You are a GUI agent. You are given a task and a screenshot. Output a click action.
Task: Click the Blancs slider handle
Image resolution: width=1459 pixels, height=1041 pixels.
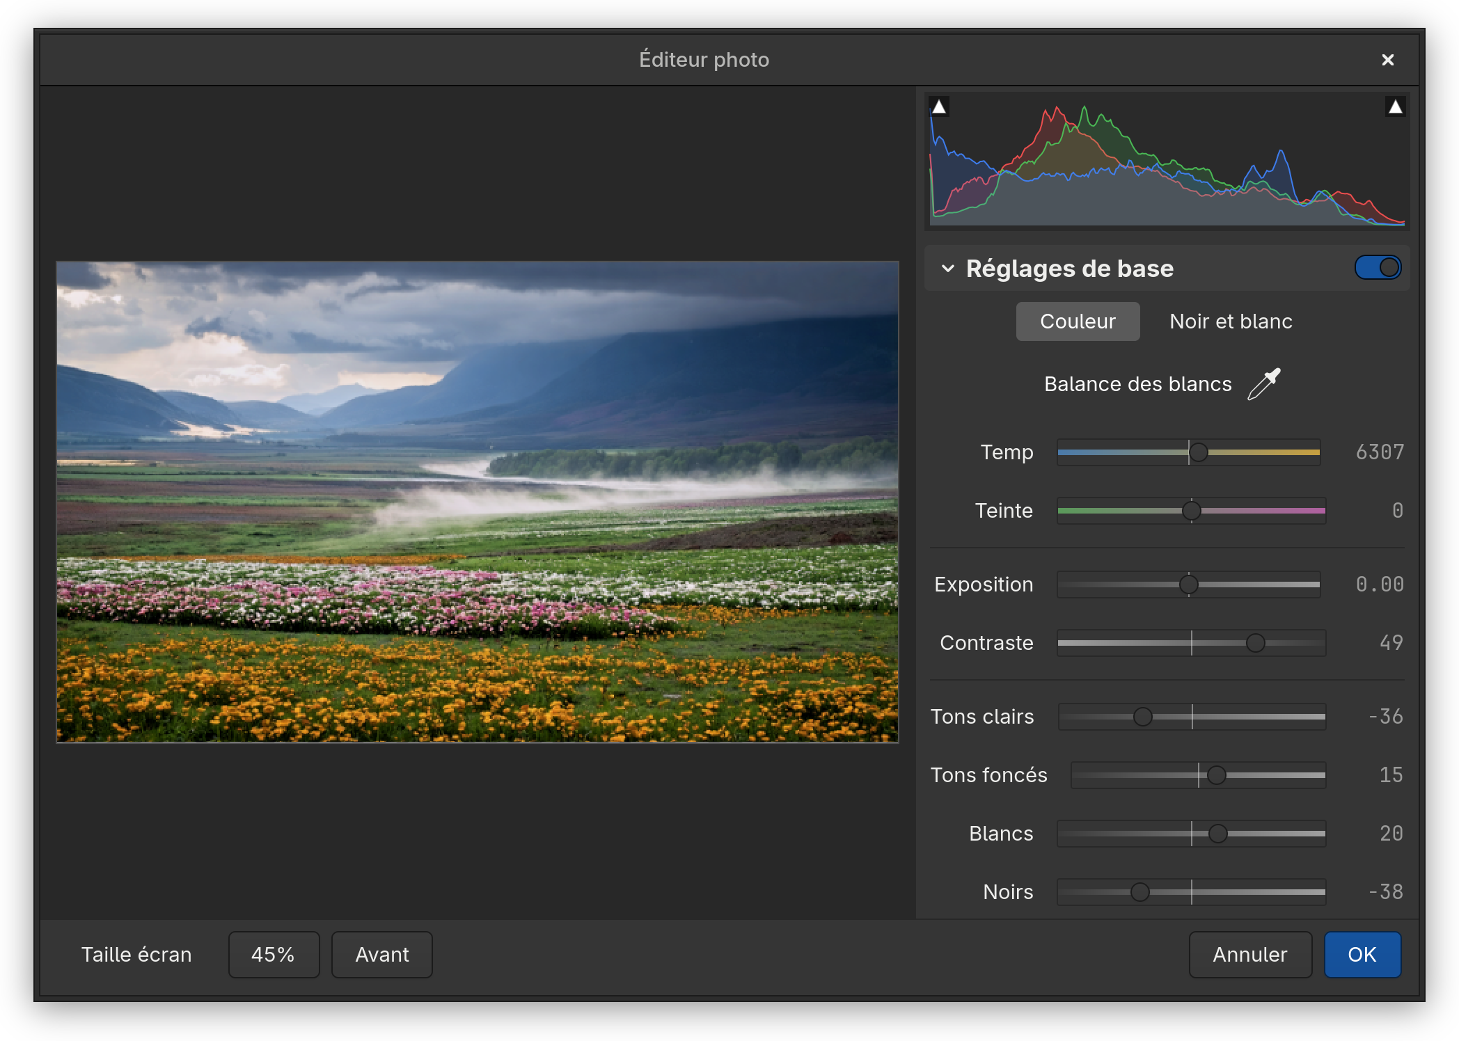coord(1217,834)
